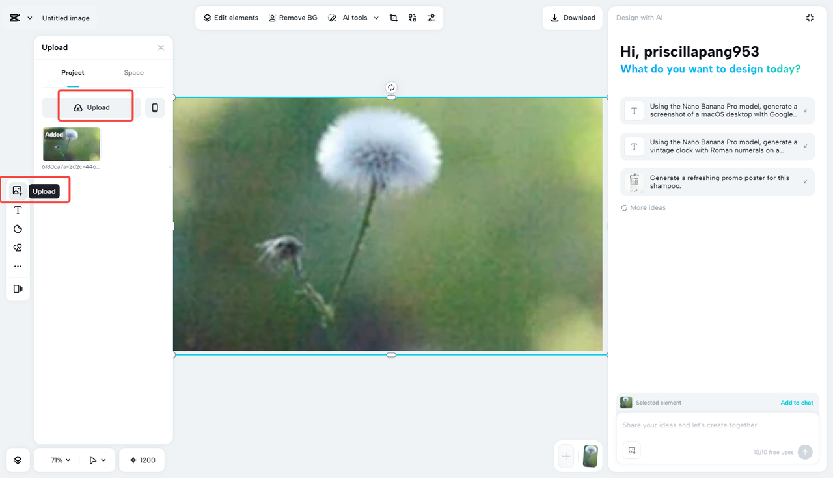833x478 pixels.
Task: Expand the AI tools dropdown
Action: click(353, 18)
